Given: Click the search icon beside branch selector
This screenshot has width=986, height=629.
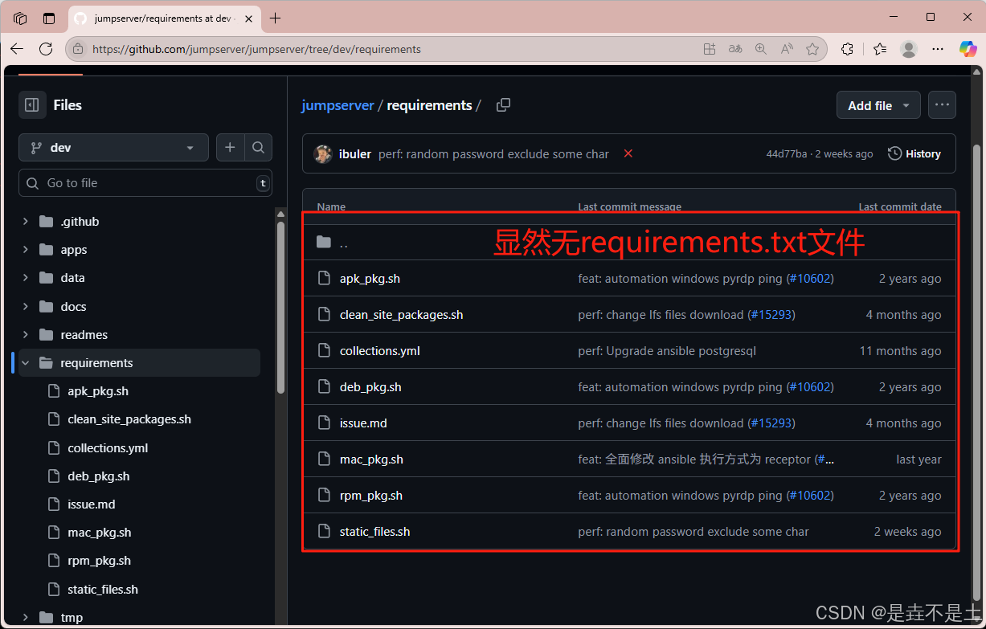Looking at the screenshot, I should click(258, 148).
